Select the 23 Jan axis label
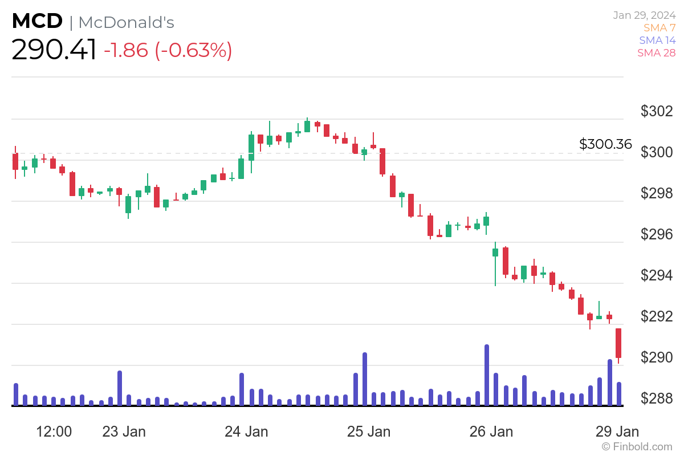Viewport: 684px width, 456px height. point(125,431)
